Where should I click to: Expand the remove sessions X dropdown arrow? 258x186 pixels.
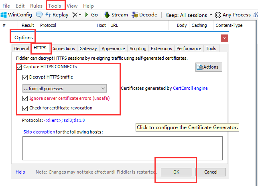click(x=80, y=15)
